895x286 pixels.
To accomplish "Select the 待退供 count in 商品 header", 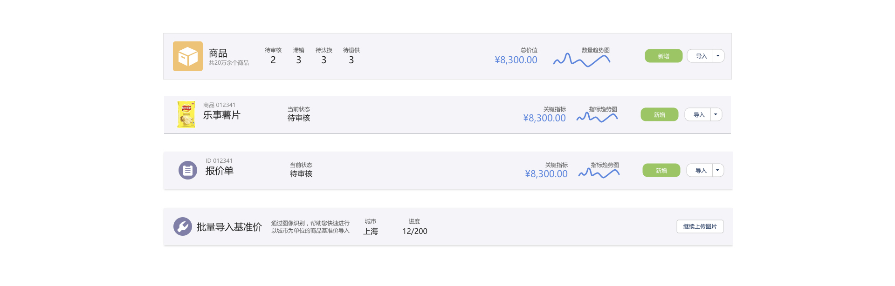I will click(351, 60).
